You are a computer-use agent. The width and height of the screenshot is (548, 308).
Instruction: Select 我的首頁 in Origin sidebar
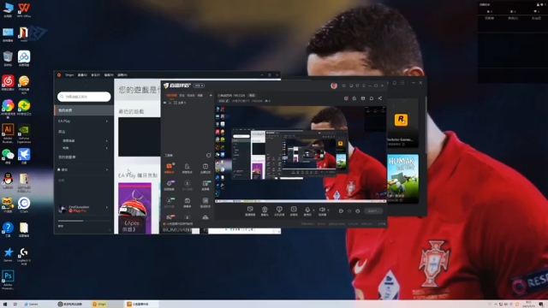coord(84,110)
